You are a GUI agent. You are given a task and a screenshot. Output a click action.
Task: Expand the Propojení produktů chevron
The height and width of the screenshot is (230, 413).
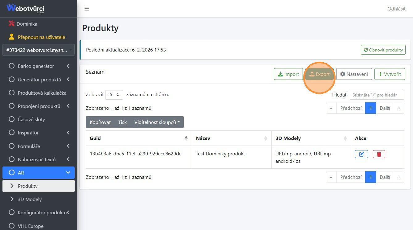pyautogui.click(x=68, y=106)
